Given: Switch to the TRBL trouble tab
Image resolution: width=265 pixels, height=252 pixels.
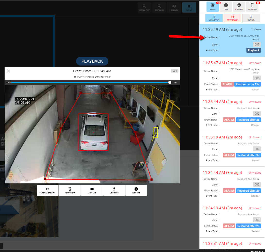Looking at the screenshot, I should [x=226, y=7].
